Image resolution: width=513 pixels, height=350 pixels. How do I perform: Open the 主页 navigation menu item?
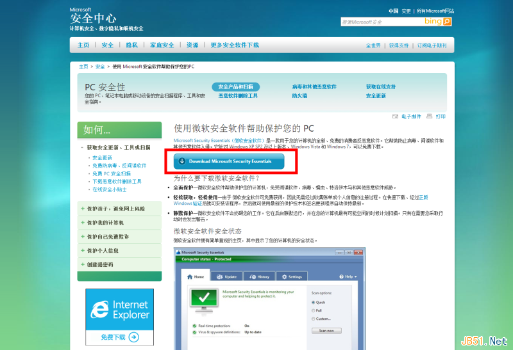83,45
